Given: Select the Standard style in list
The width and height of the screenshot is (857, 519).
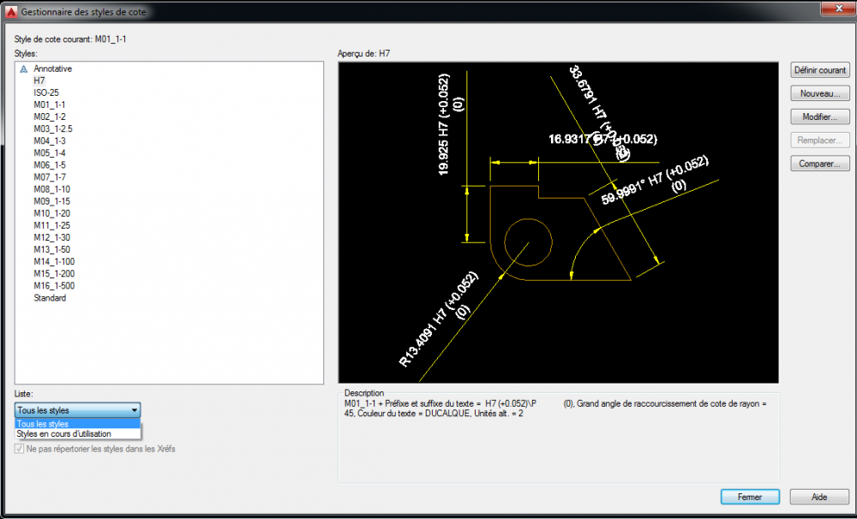Looking at the screenshot, I should (50, 298).
